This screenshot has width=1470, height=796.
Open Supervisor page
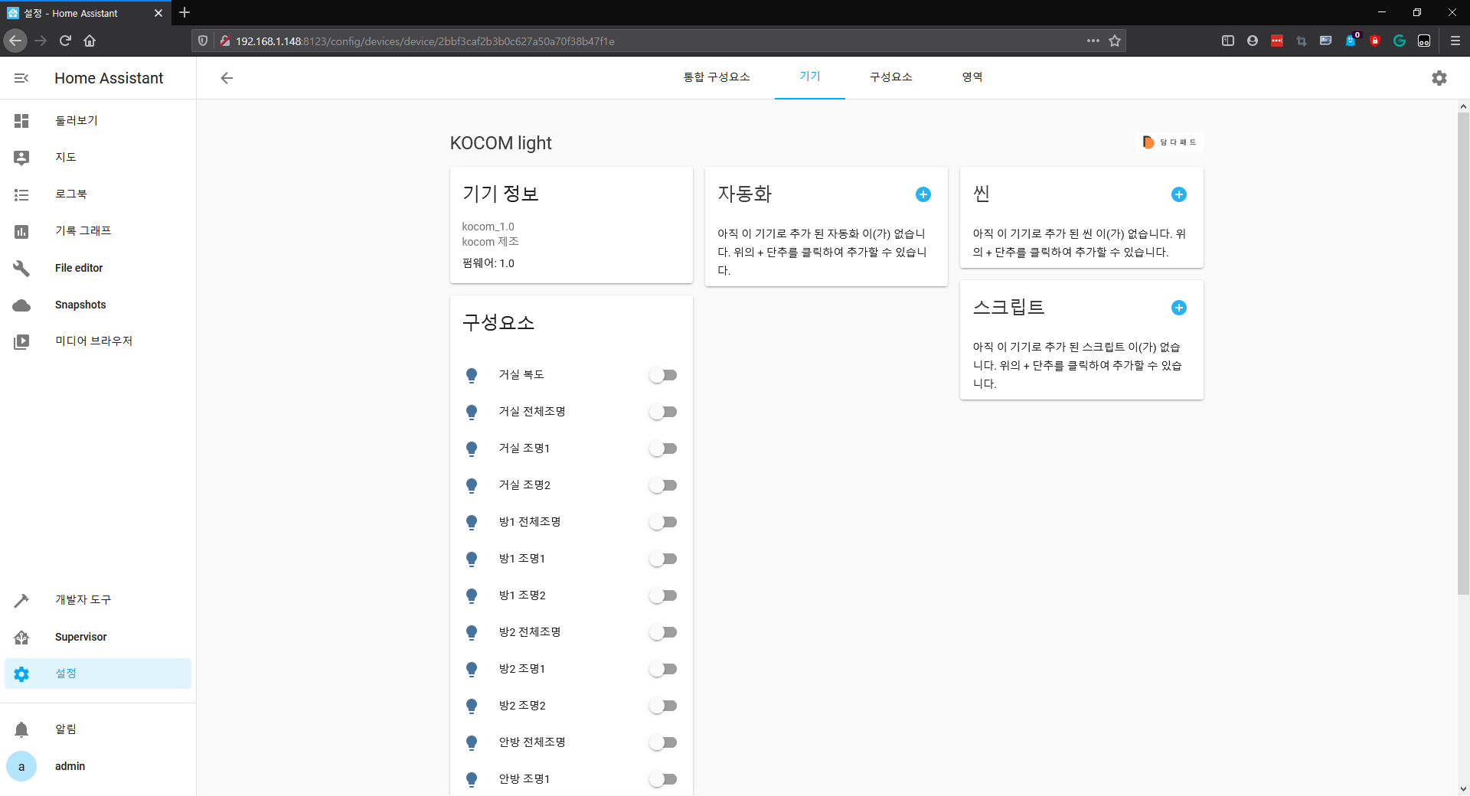point(98,637)
